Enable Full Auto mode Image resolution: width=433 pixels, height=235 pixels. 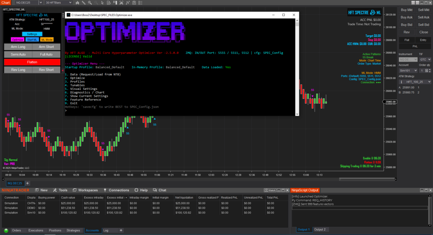coord(46,55)
